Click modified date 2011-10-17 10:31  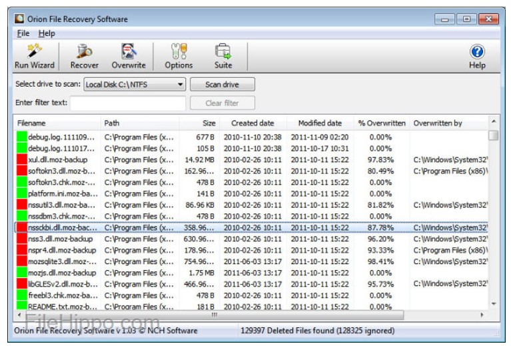tap(320, 149)
